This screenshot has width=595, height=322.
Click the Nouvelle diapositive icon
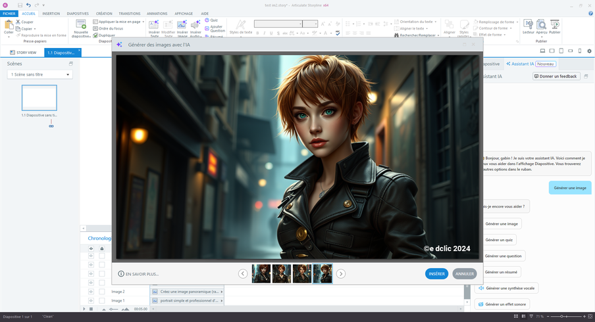click(81, 24)
